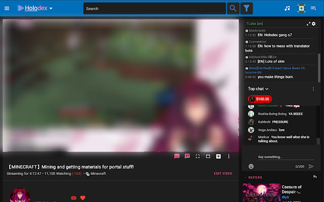Open the chat three-dot options menu
This screenshot has height=202, width=324.
coord(313,89)
